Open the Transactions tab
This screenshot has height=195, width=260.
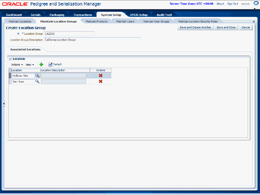83,15
